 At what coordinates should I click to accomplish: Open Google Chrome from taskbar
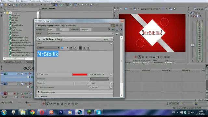pos(32,112)
